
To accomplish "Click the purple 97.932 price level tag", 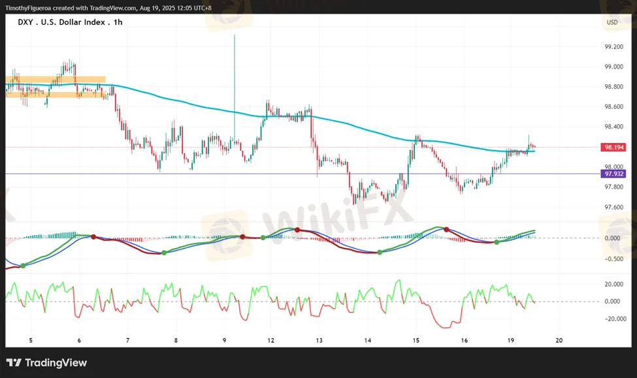I will pyautogui.click(x=615, y=174).
